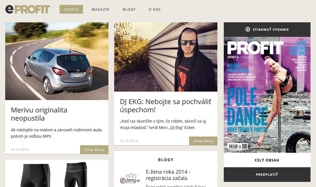Click the Profit Pole Dance magazine cover
The width and height of the screenshot is (316, 187).
point(267,95)
